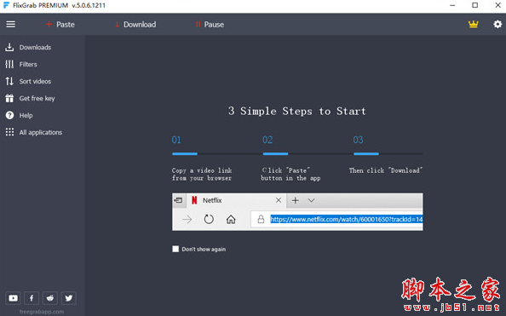
Task: Open the Facebook social icon
Action: point(32,298)
